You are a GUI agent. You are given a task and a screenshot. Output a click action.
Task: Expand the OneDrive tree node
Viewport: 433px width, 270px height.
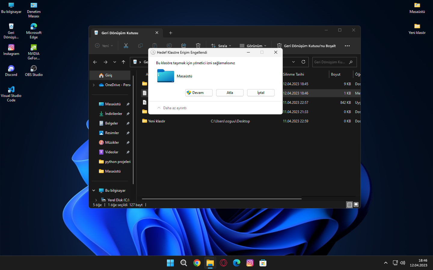coord(94,85)
